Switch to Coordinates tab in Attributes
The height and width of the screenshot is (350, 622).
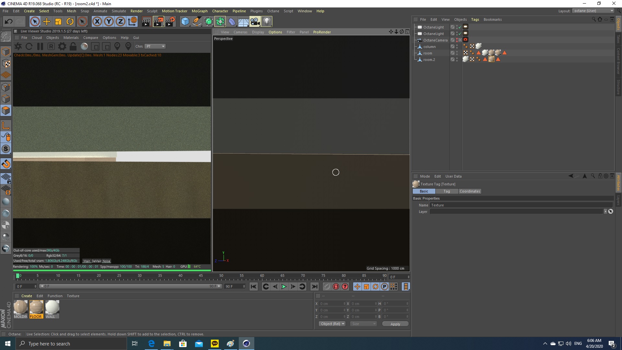(470, 191)
